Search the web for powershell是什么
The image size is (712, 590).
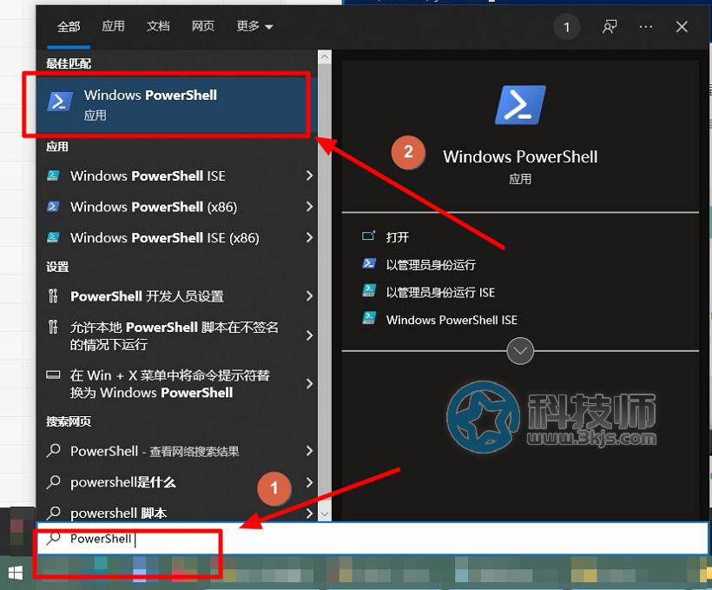click(177, 481)
